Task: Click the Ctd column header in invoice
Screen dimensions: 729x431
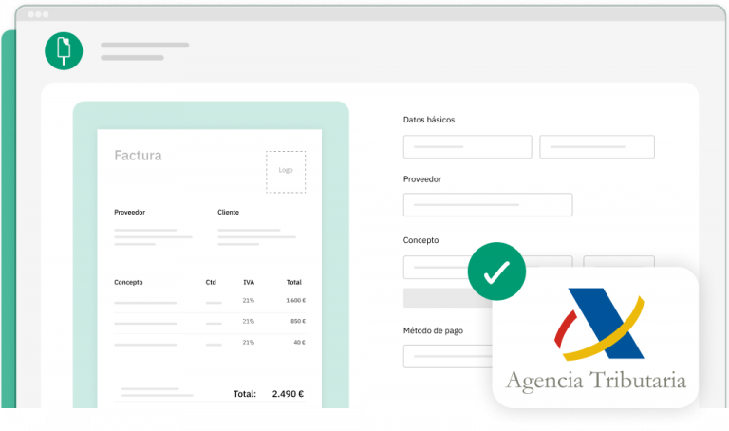Action: (211, 282)
